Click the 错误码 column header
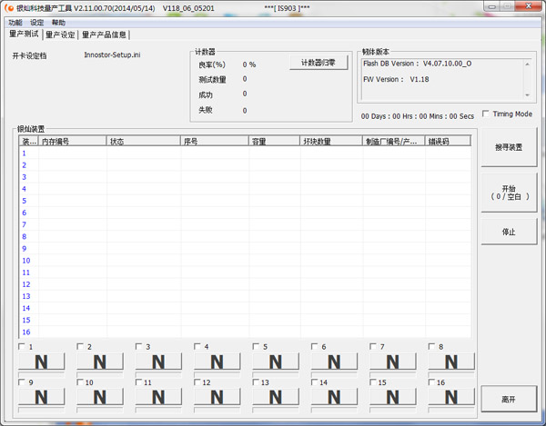This screenshot has height=426, width=546. 448,141
